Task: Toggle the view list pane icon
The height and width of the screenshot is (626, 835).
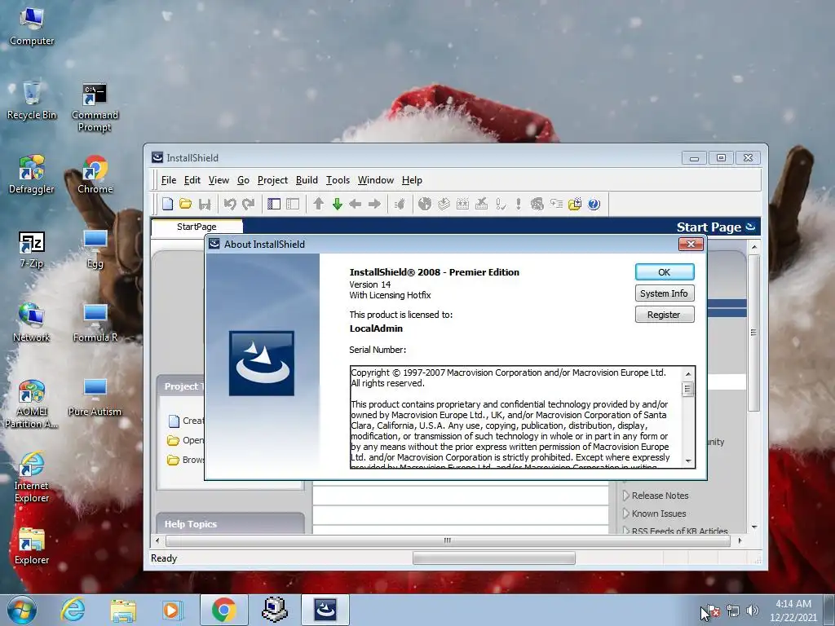Action: tap(274, 204)
